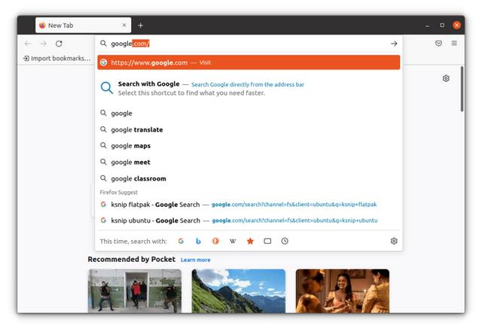482x331 pixels.
Task: Choose the 'google maps' suggestion
Action: pos(249,146)
